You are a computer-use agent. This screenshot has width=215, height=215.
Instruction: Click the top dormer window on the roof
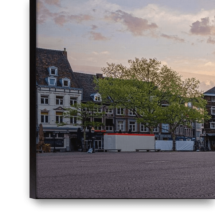(53, 71)
